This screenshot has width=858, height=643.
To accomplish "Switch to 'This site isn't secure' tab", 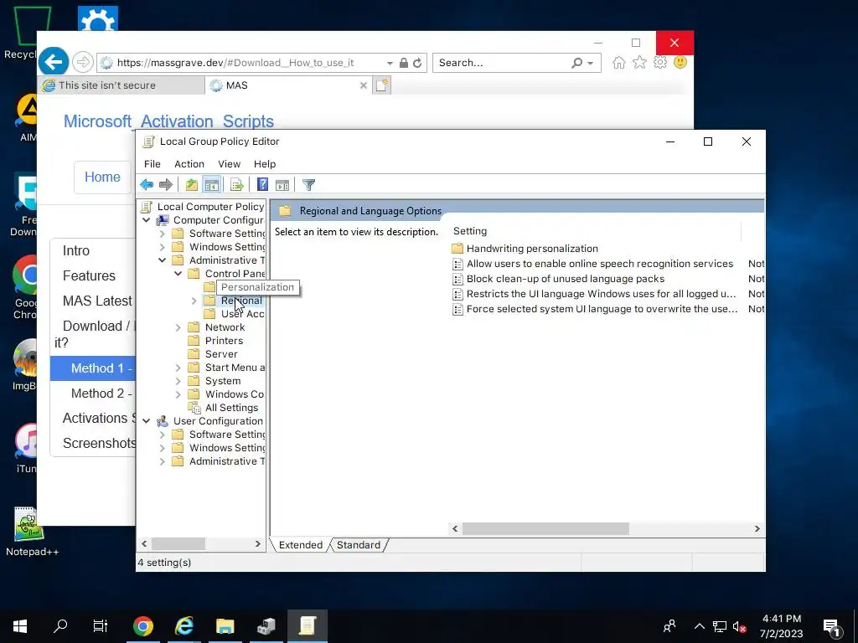I will pos(121,85).
